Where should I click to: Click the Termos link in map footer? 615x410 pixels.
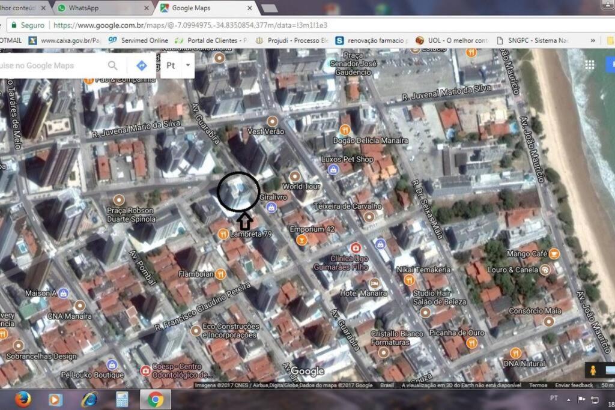[x=538, y=385]
